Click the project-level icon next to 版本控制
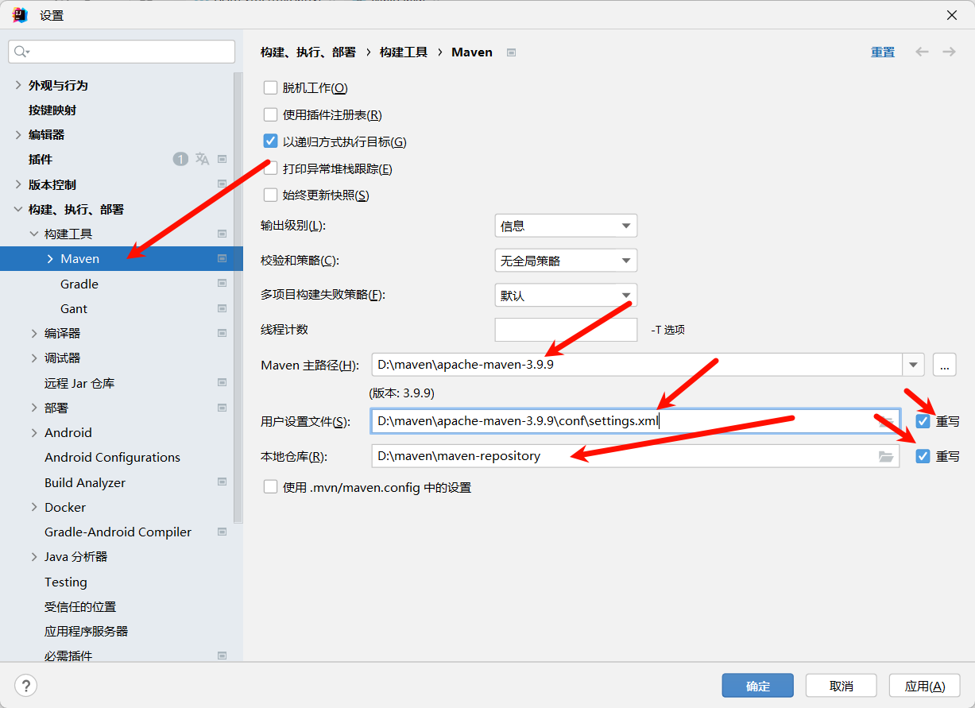Image resolution: width=975 pixels, height=708 pixels. point(222,184)
